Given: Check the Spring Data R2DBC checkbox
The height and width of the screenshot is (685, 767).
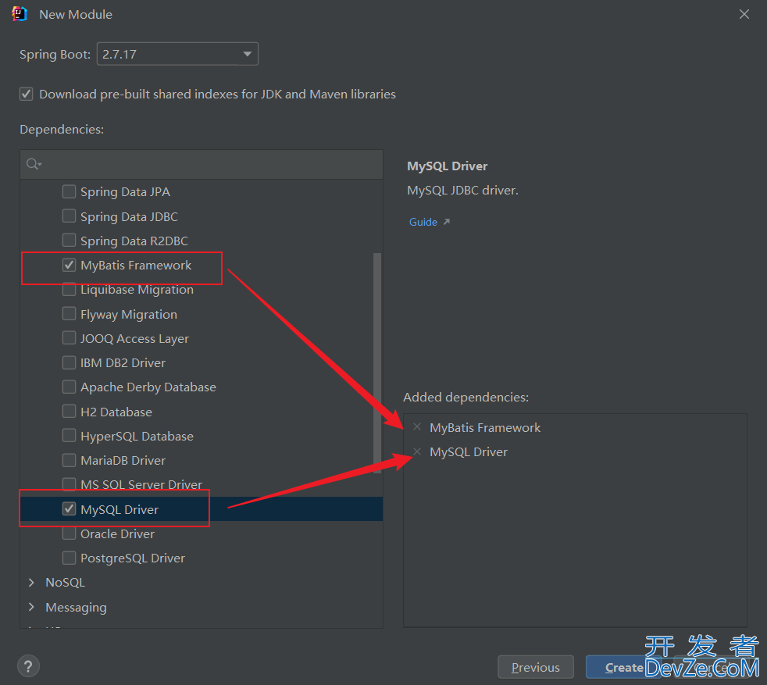Looking at the screenshot, I should (x=69, y=241).
